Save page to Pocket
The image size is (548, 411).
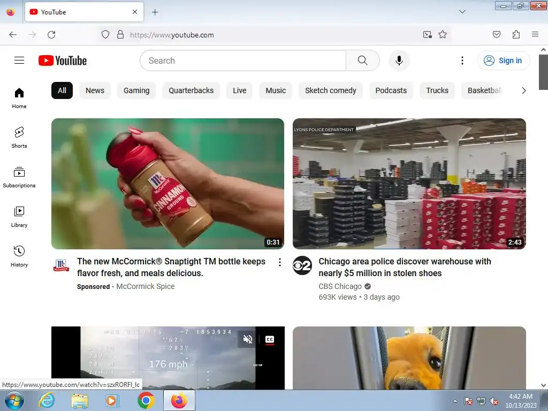pyautogui.click(x=497, y=35)
